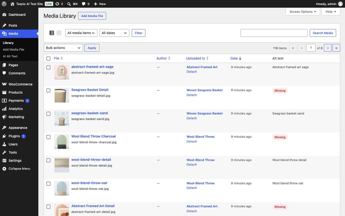Screen dimensions: 345x216
Task: Click the Add Media File button
Action: pos(92,16)
